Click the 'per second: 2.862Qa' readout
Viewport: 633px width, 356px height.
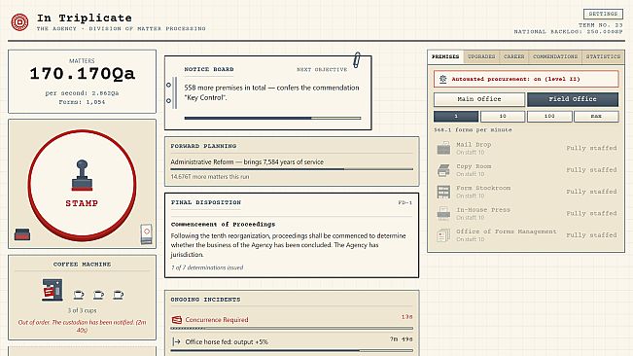pos(82,93)
